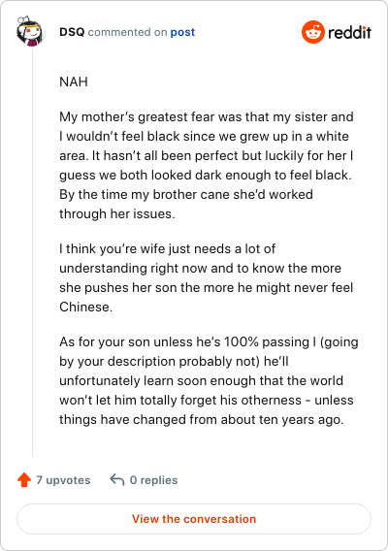The image size is (388, 551).
Task: Collapse comment via vertical thread line
Action: pos(32,252)
